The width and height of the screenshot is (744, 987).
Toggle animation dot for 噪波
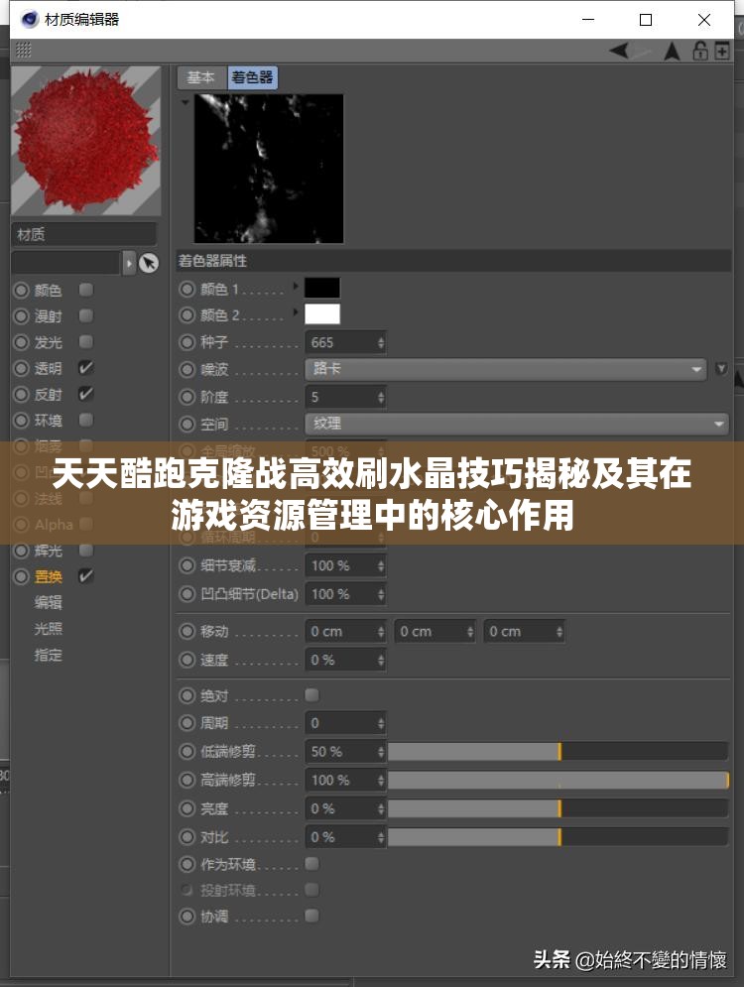186,369
